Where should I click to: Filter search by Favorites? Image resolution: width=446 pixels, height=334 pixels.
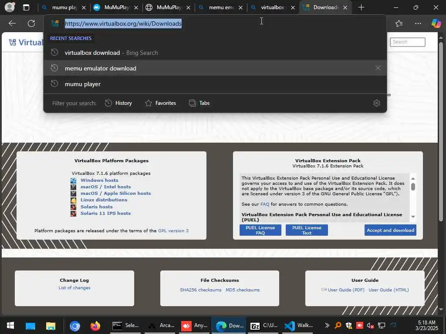coord(160,103)
